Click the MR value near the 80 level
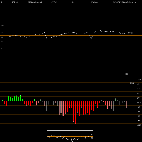Viewport: 142px width, 142px height. pyautogui.click(x=132, y=83)
